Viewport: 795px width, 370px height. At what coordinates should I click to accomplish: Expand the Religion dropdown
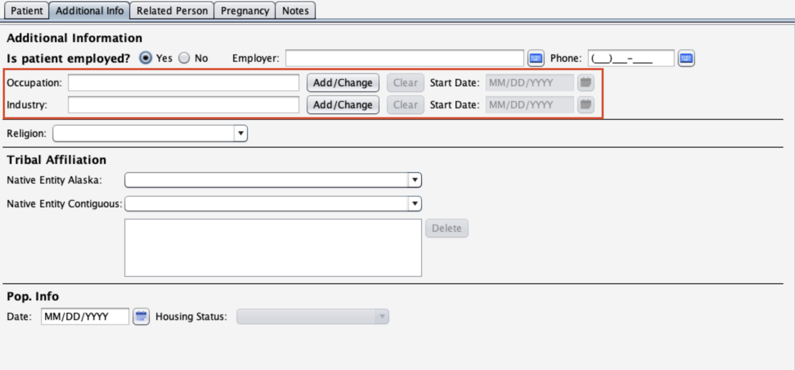pyautogui.click(x=240, y=133)
